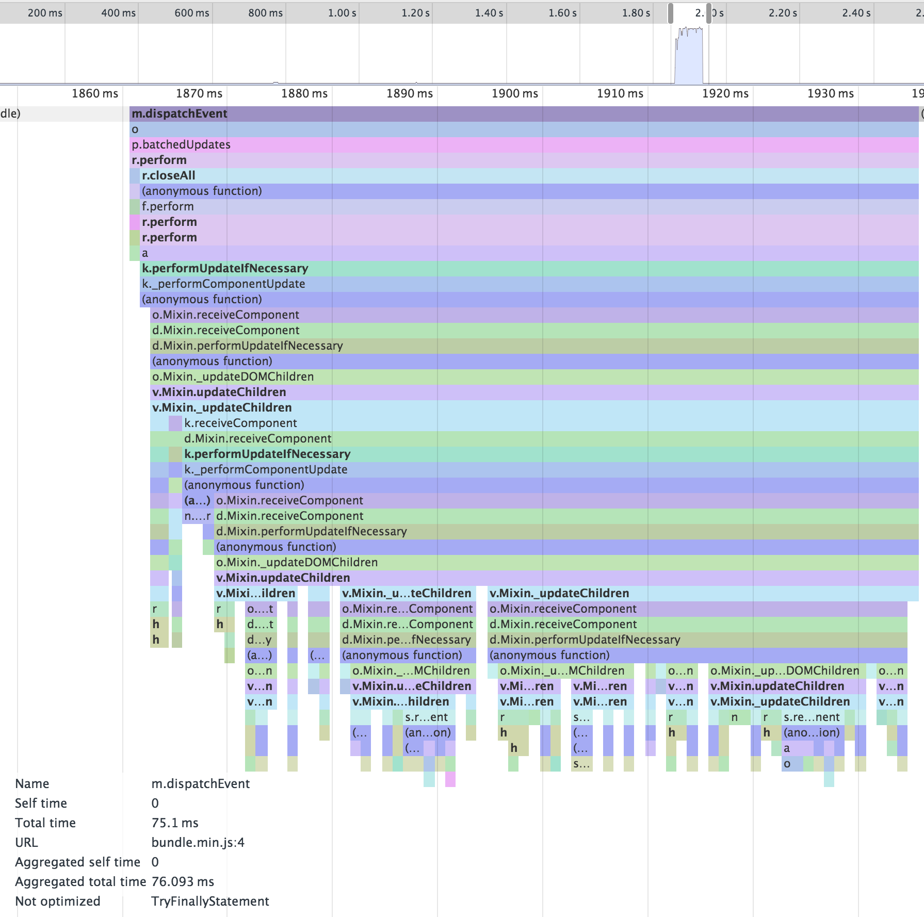This screenshot has width=924, height=917.
Task: Click the right overview window handle
Action: 709,13
